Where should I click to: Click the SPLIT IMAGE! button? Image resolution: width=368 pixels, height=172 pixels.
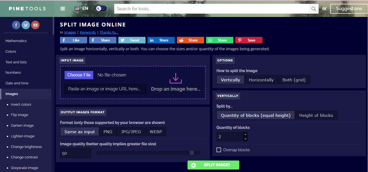tap(213, 165)
